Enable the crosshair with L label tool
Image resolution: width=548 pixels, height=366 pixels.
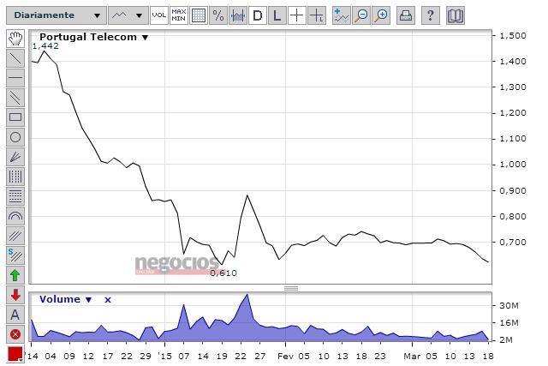(x=317, y=15)
